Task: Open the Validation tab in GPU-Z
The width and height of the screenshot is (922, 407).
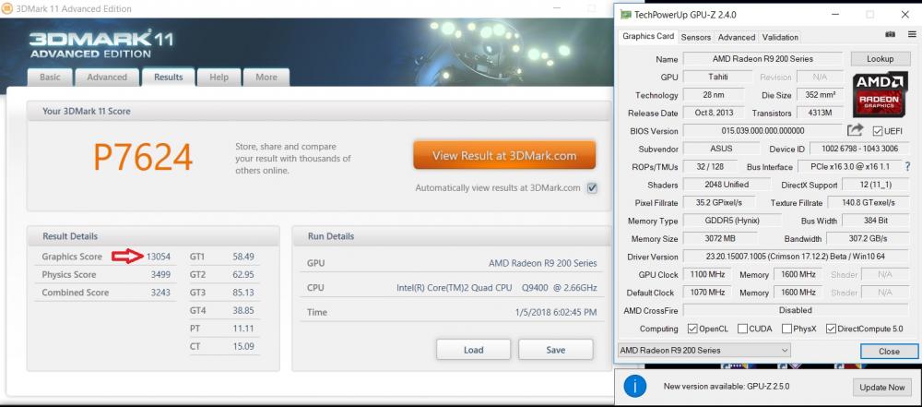Action: 780,37
